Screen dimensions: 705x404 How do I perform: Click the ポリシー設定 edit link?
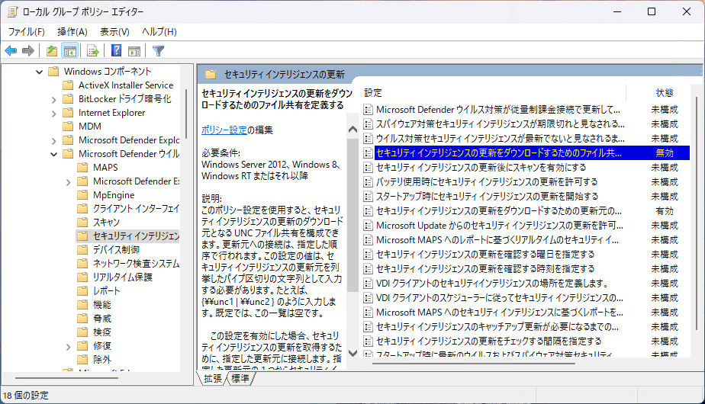coord(224,130)
